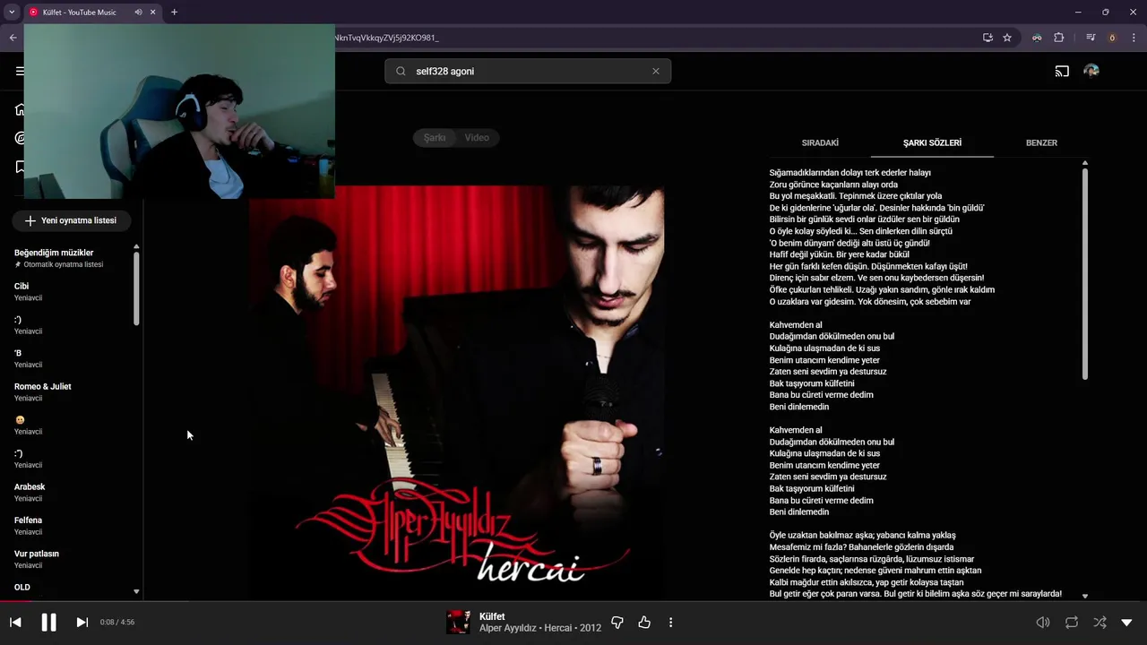Screen dimensions: 1147x645
Task: Collapse the player page with the down arrow
Action: tap(1126, 623)
